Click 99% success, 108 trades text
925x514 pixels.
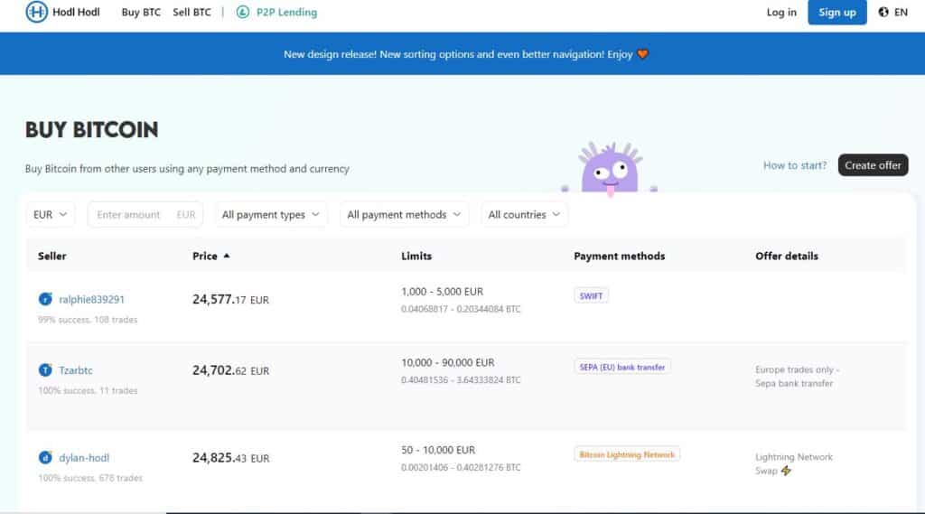(88, 320)
